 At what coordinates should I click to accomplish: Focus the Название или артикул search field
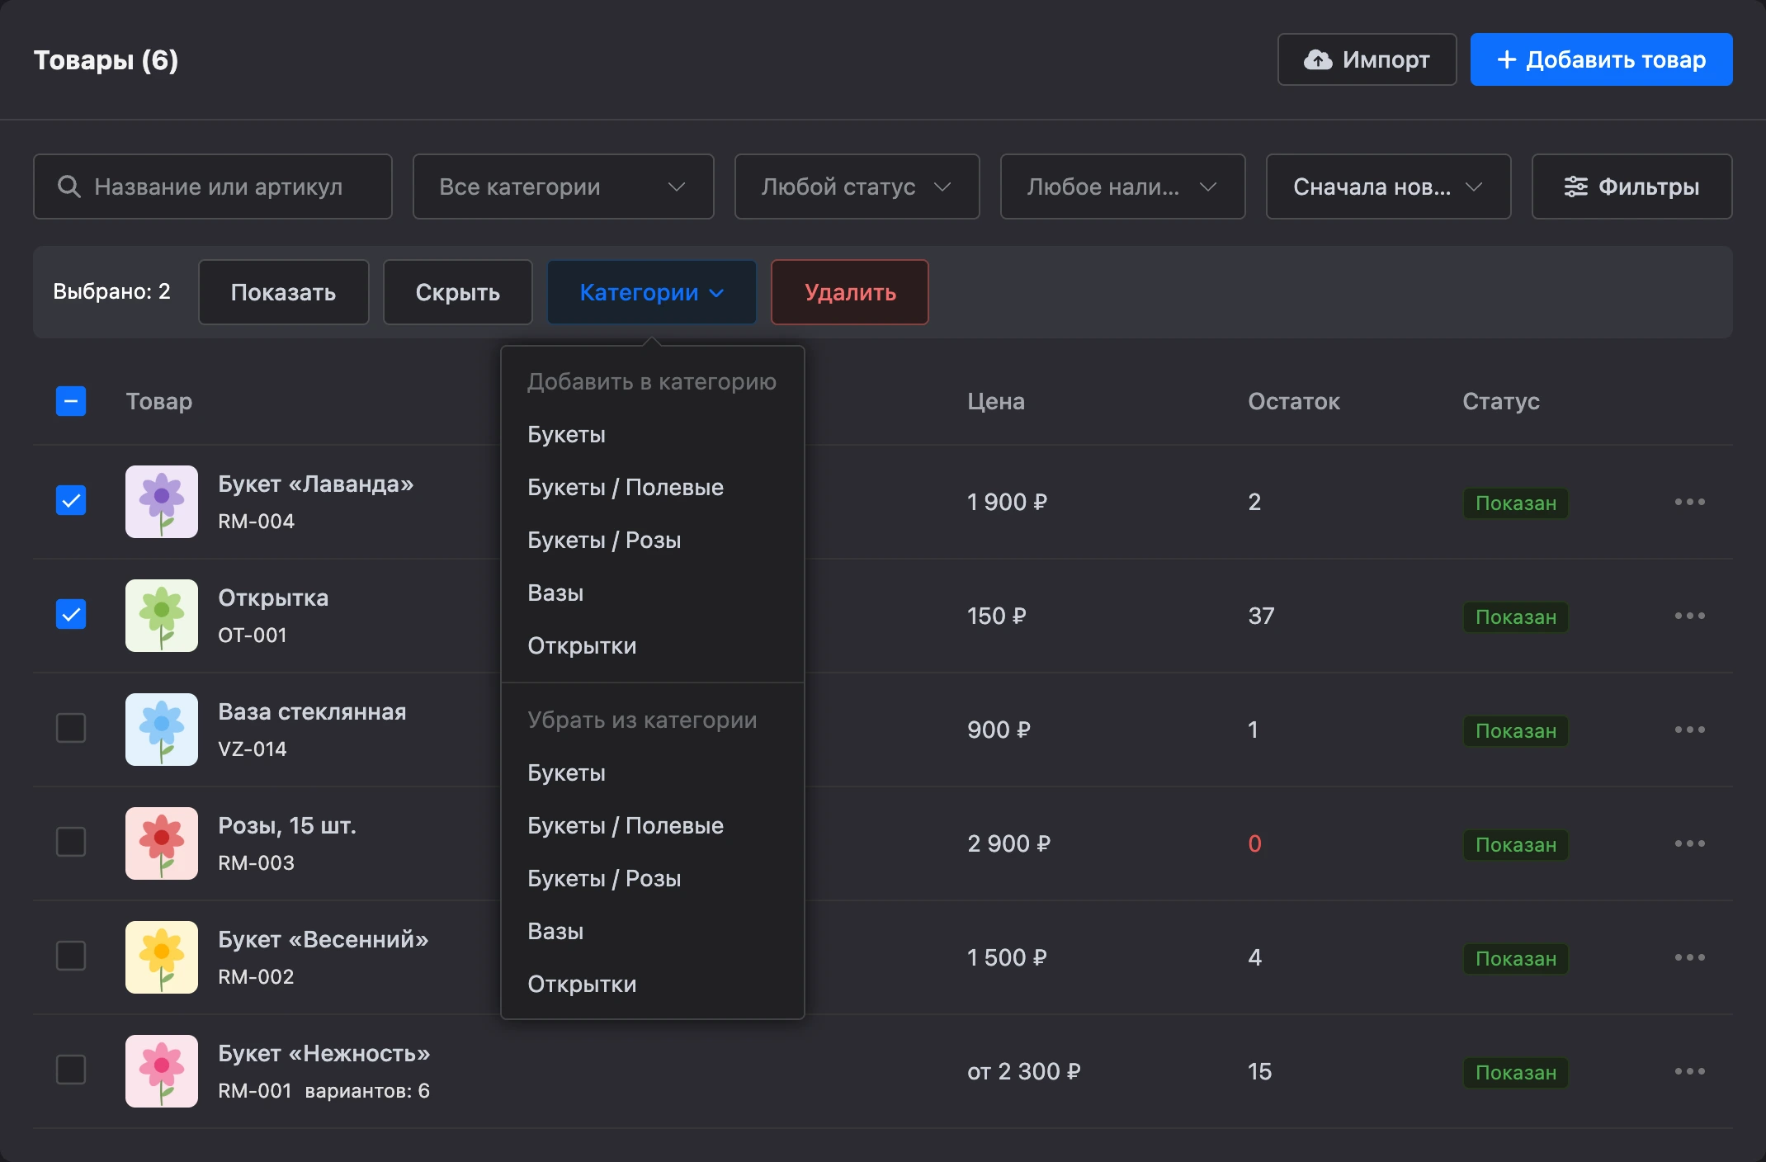click(x=213, y=187)
